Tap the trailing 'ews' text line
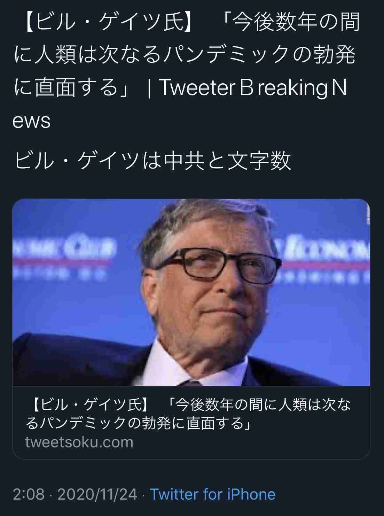 click(x=31, y=121)
